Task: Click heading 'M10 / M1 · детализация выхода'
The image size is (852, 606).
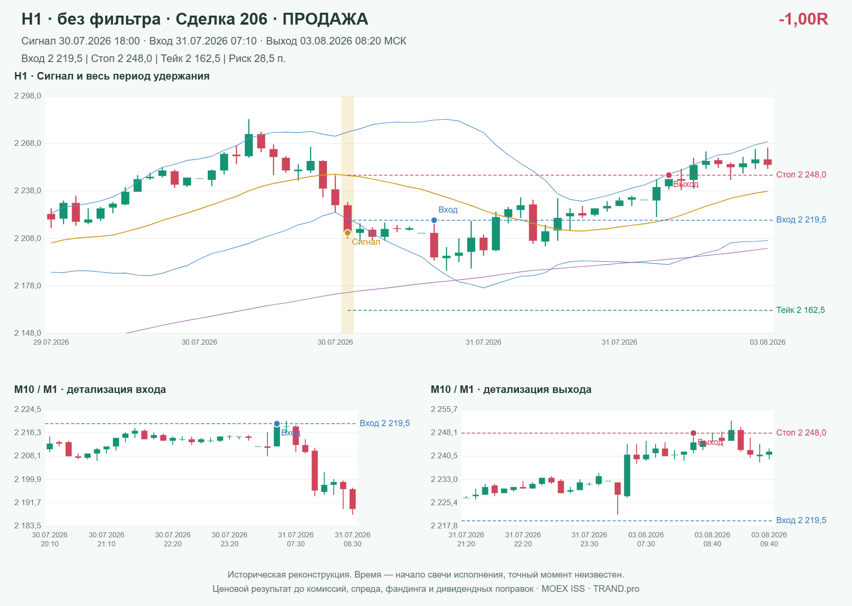Action: tap(511, 390)
